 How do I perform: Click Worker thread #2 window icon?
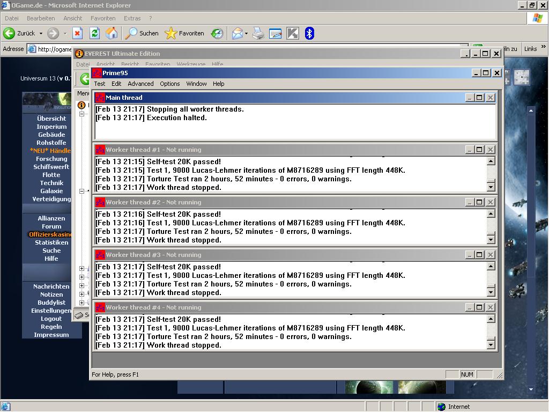click(x=100, y=202)
